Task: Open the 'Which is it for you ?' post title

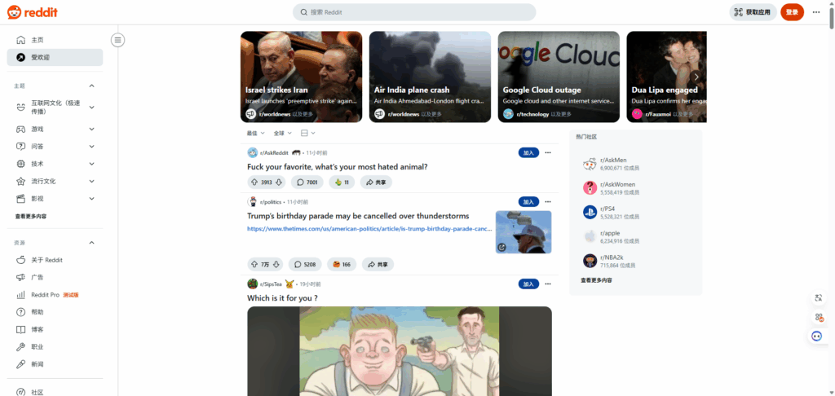Action: pyautogui.click(x=282, y=298)
